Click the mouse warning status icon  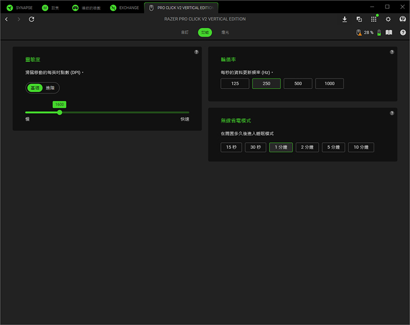point(359,33)
